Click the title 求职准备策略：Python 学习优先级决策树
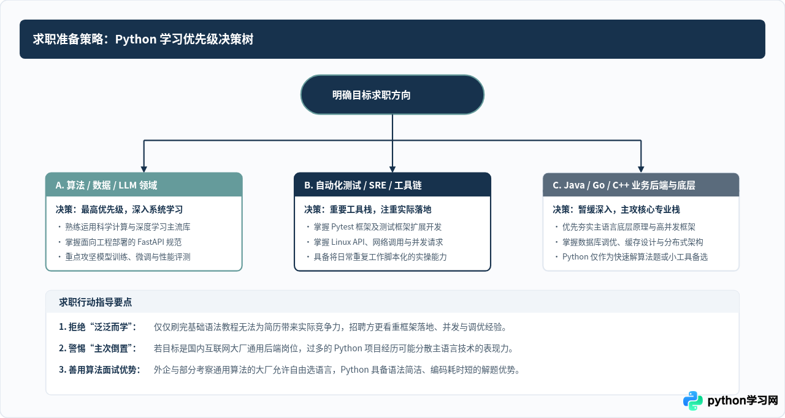 click(x=144, y=39)
